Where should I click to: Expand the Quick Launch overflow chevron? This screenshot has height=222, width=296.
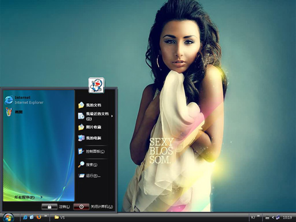[x=45, y=216]
